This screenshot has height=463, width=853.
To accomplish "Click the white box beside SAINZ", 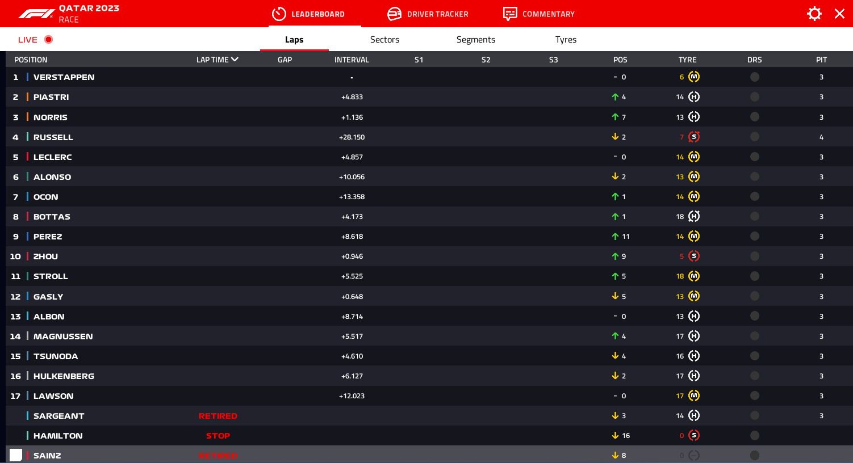I will click(x=16, y=455).
